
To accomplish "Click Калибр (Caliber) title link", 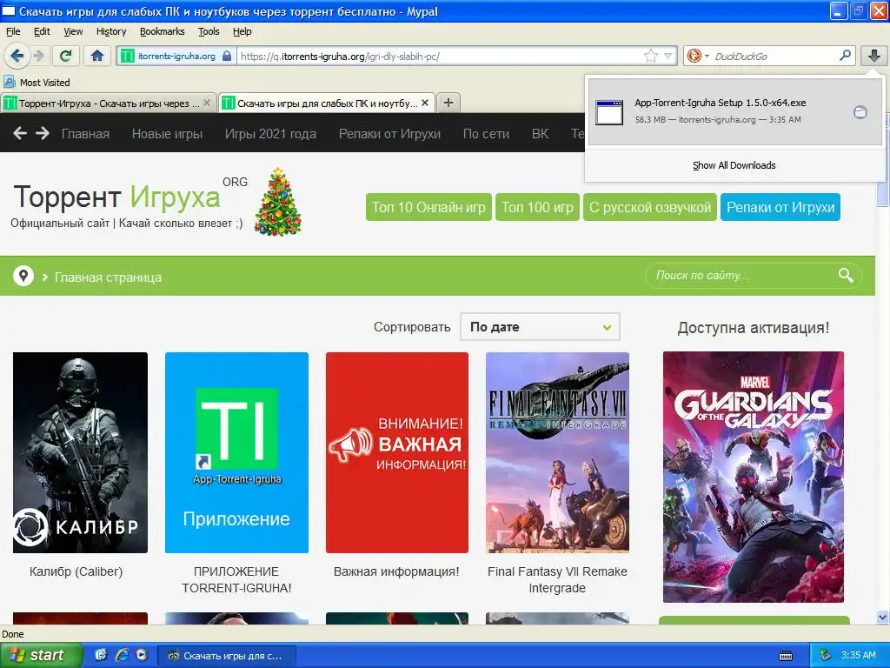I will coord(76,571).
